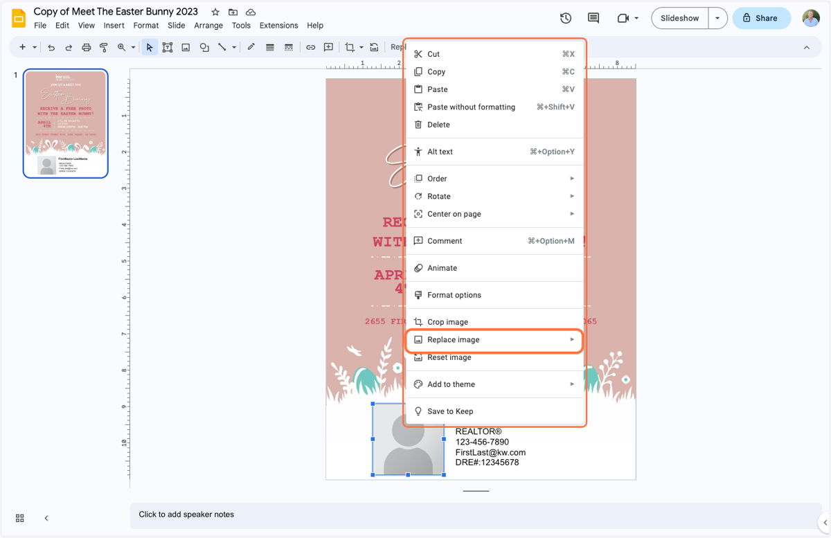Choose Copy from the context menu
The width and height of the screenshot is (831, 538).
coord(494,72)
